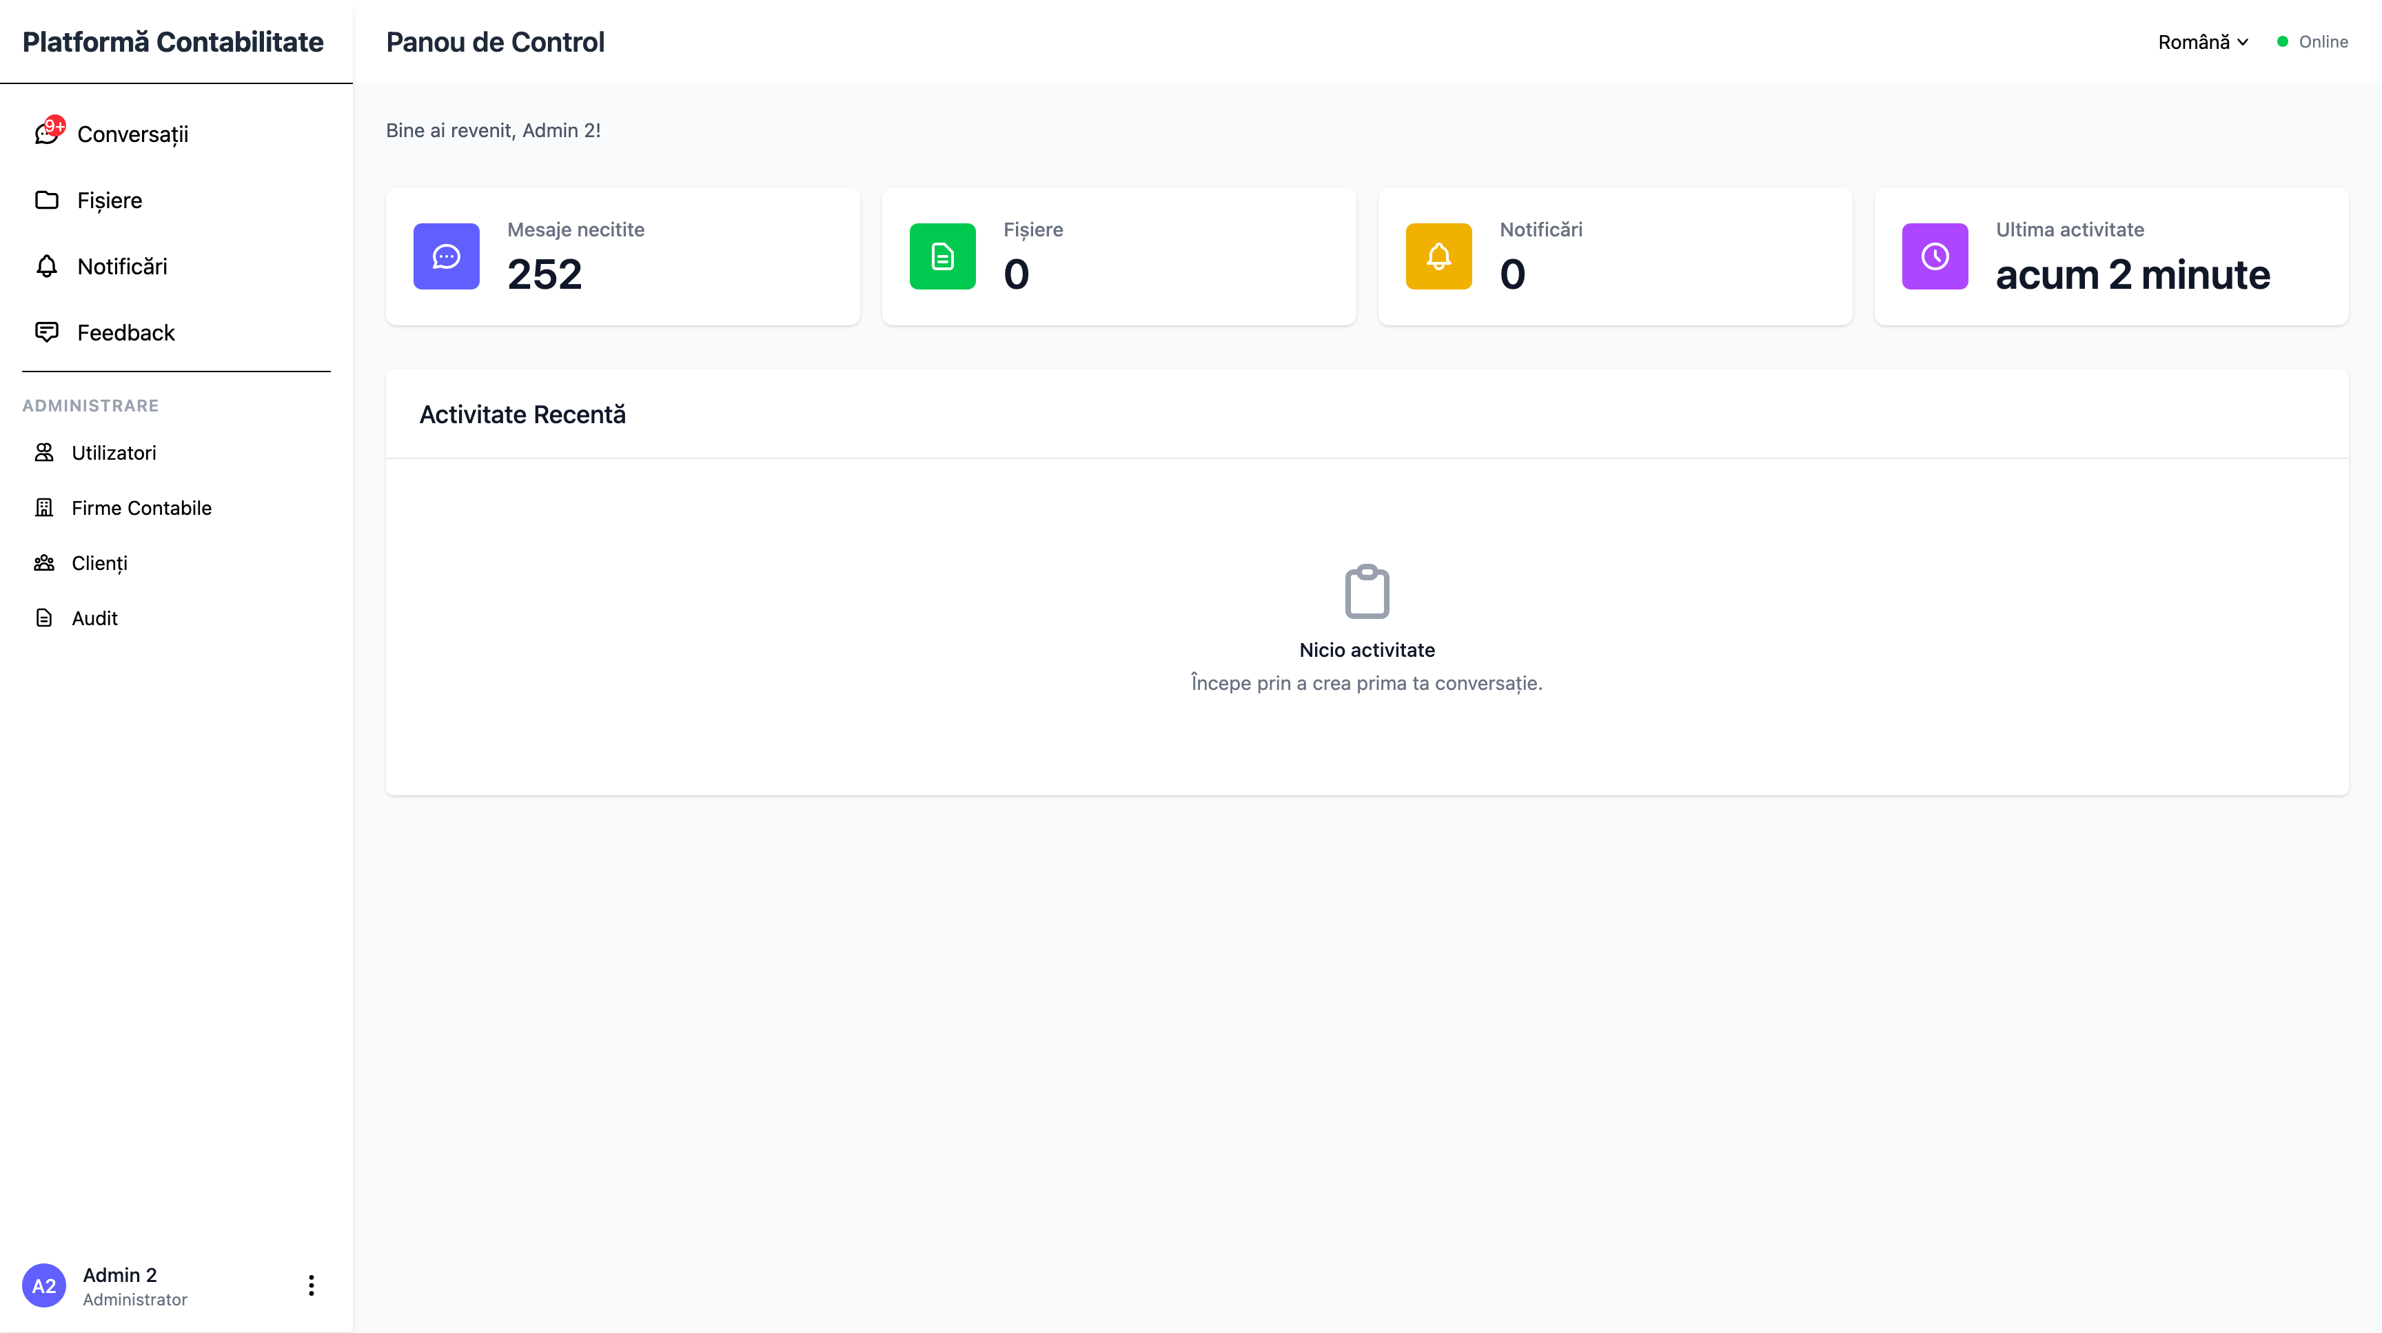Open Conversații from the sidebar
2382x1333 pixels.
coord(134,134)
